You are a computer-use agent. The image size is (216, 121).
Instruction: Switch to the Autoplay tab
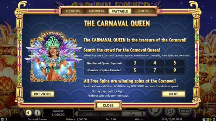pyautogui.click(x=96, y=11)
